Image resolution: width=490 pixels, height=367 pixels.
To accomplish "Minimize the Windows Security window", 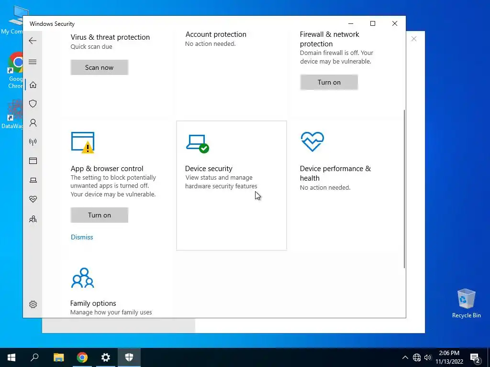I will click(351, 24).
